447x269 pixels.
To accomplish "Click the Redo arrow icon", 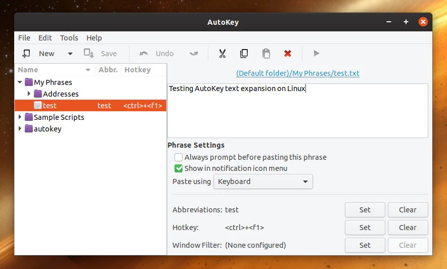I will tap(194, 54).
